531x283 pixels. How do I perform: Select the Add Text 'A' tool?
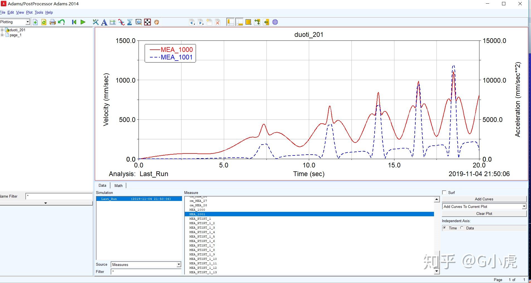point(104,22)
